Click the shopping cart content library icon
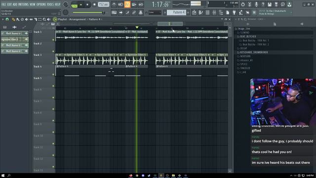 tap(254, 12)
